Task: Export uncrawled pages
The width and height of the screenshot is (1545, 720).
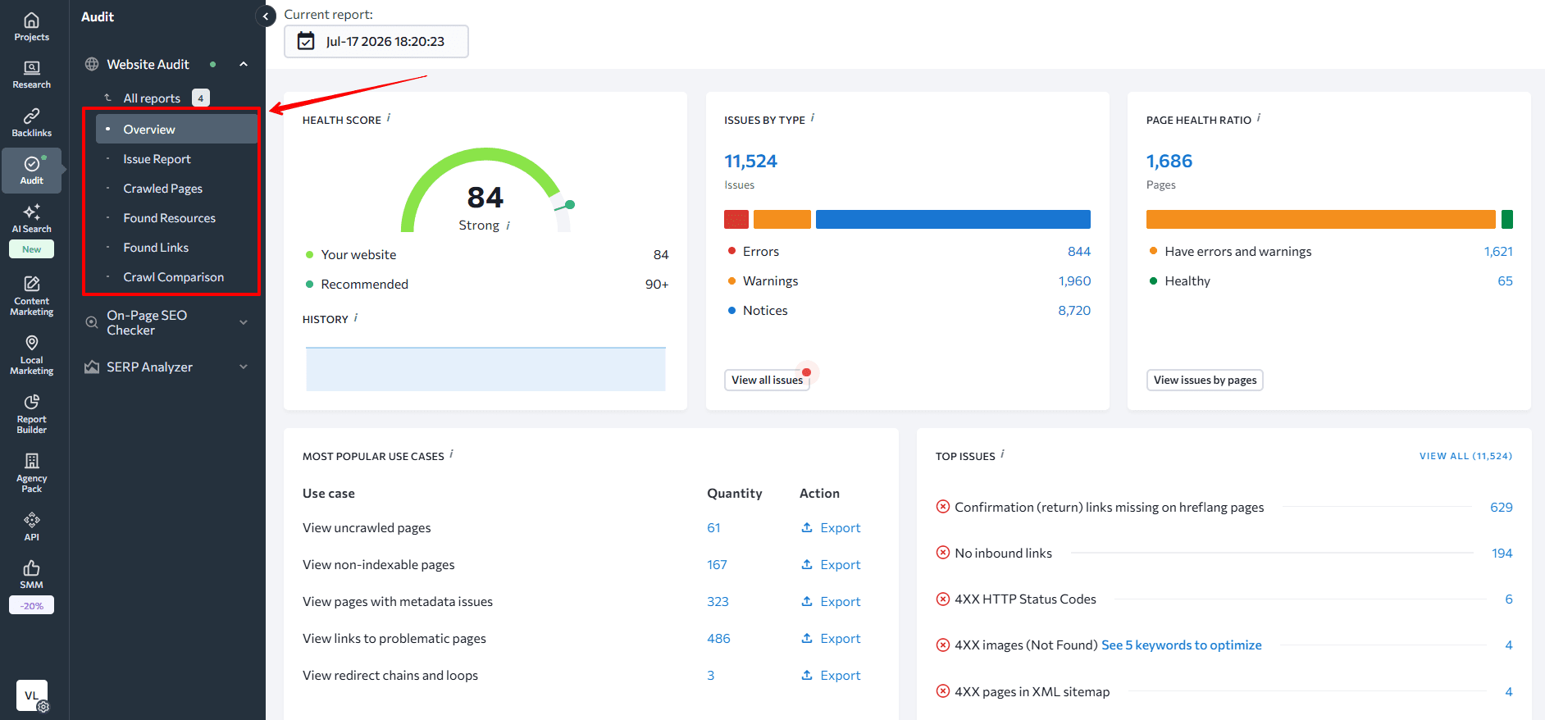Action: (x=831, y=527)
